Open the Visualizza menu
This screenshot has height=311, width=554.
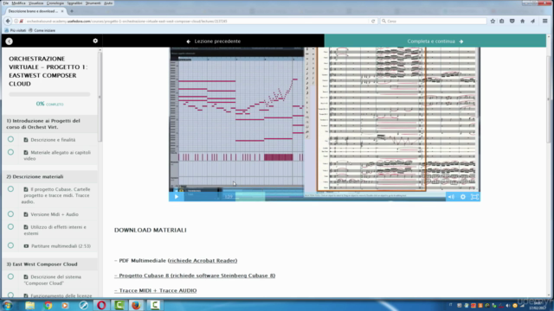[35, 3]
